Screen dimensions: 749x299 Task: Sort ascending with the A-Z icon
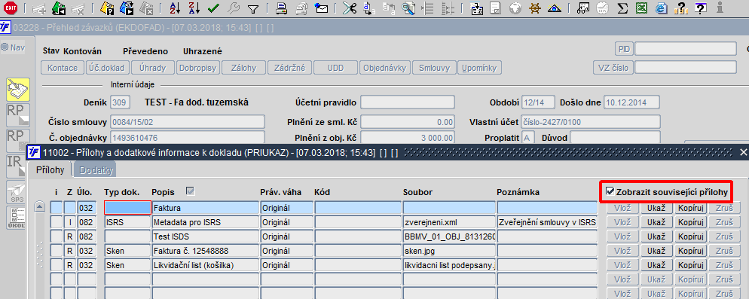pyautogui.click(x=176, y=8)
